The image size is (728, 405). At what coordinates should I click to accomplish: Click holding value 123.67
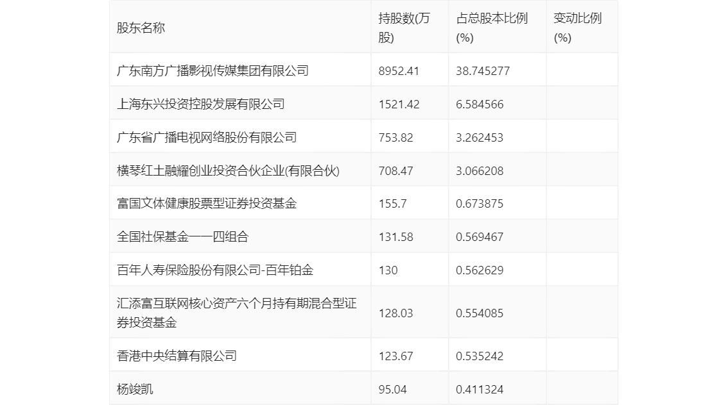click(395, 356)
